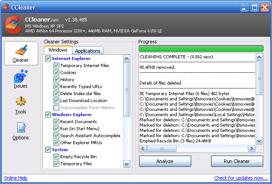
Task: Click the Analyze button
Action: coord(165,161)
